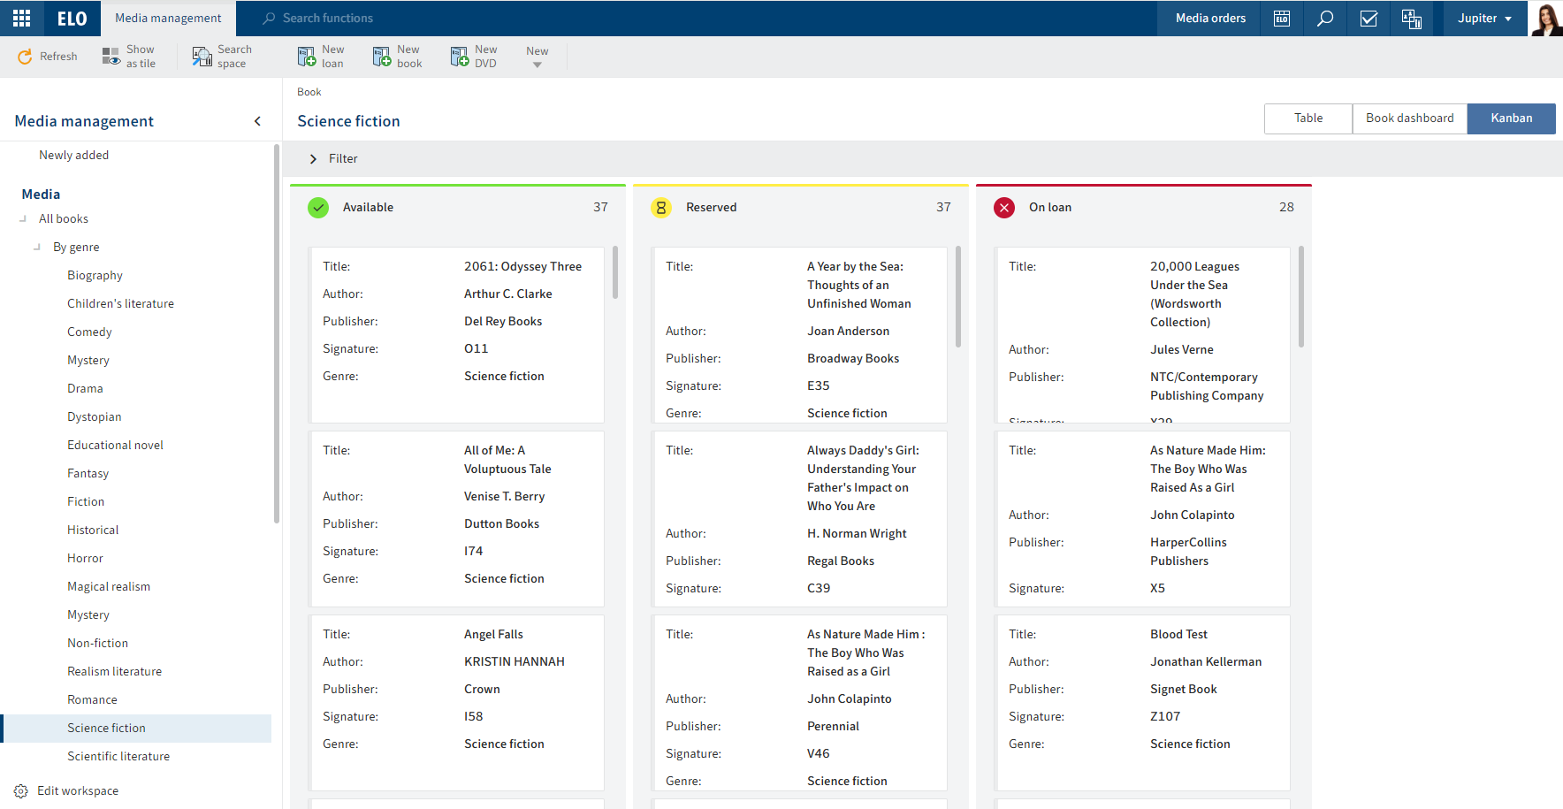Switch to the Table view
Image resolution: width=1563 pixels, height=809 pixels.
tap(1308, 118)
